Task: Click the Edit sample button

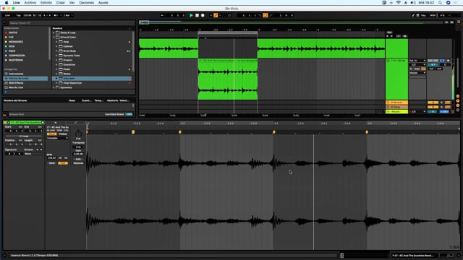Action: (x=78, y=159)
